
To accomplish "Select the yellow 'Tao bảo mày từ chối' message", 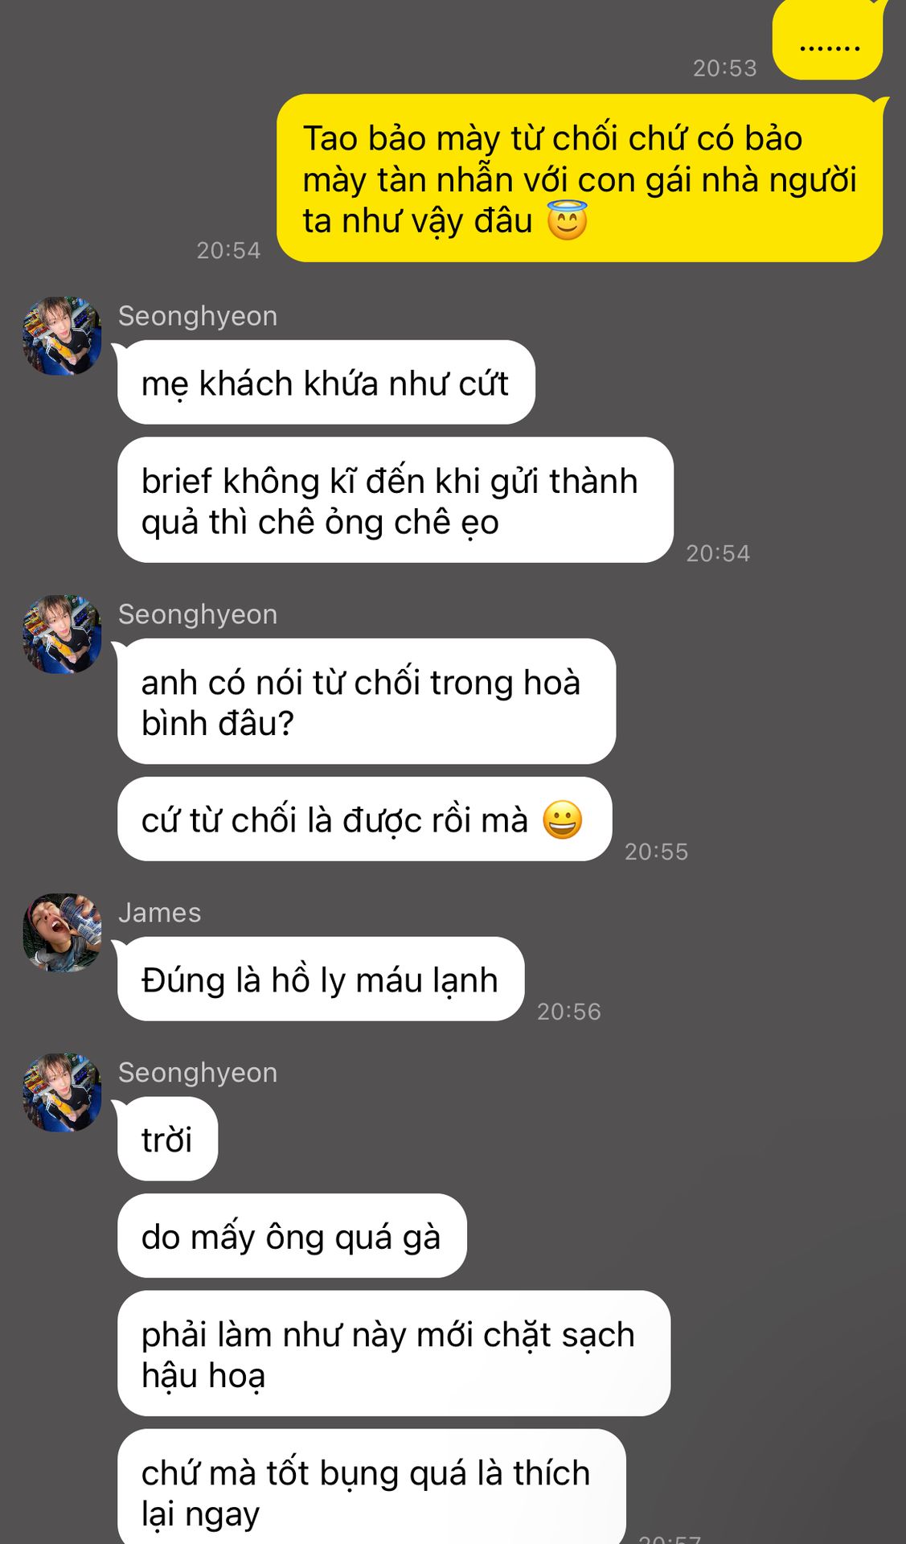I will 580,178.
